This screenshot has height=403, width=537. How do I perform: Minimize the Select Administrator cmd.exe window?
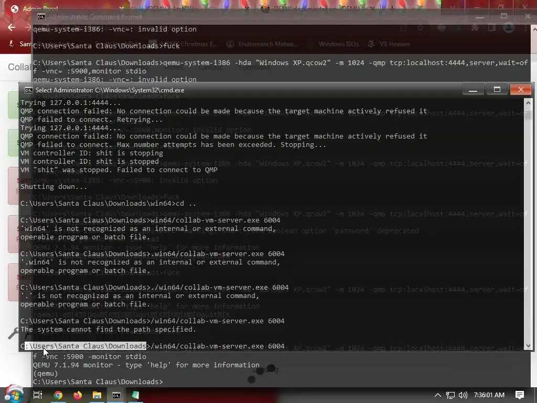click(473, 90)
